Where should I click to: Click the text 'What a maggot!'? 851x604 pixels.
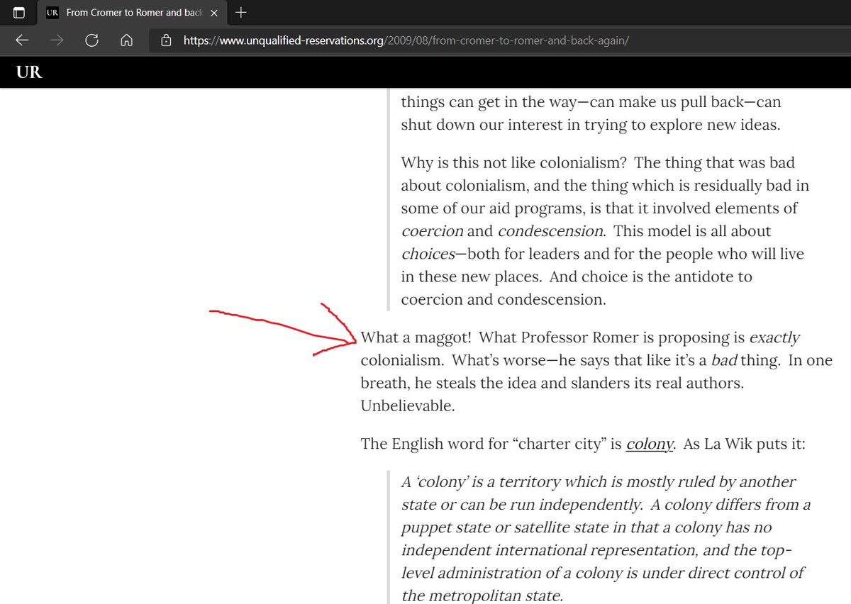click(416, 337)
